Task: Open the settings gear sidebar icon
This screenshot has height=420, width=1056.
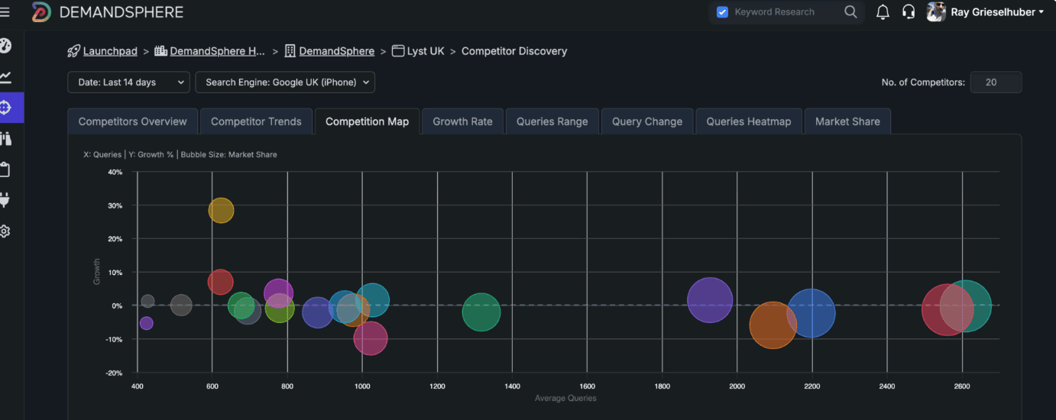Action: click(x=5, y=231)
